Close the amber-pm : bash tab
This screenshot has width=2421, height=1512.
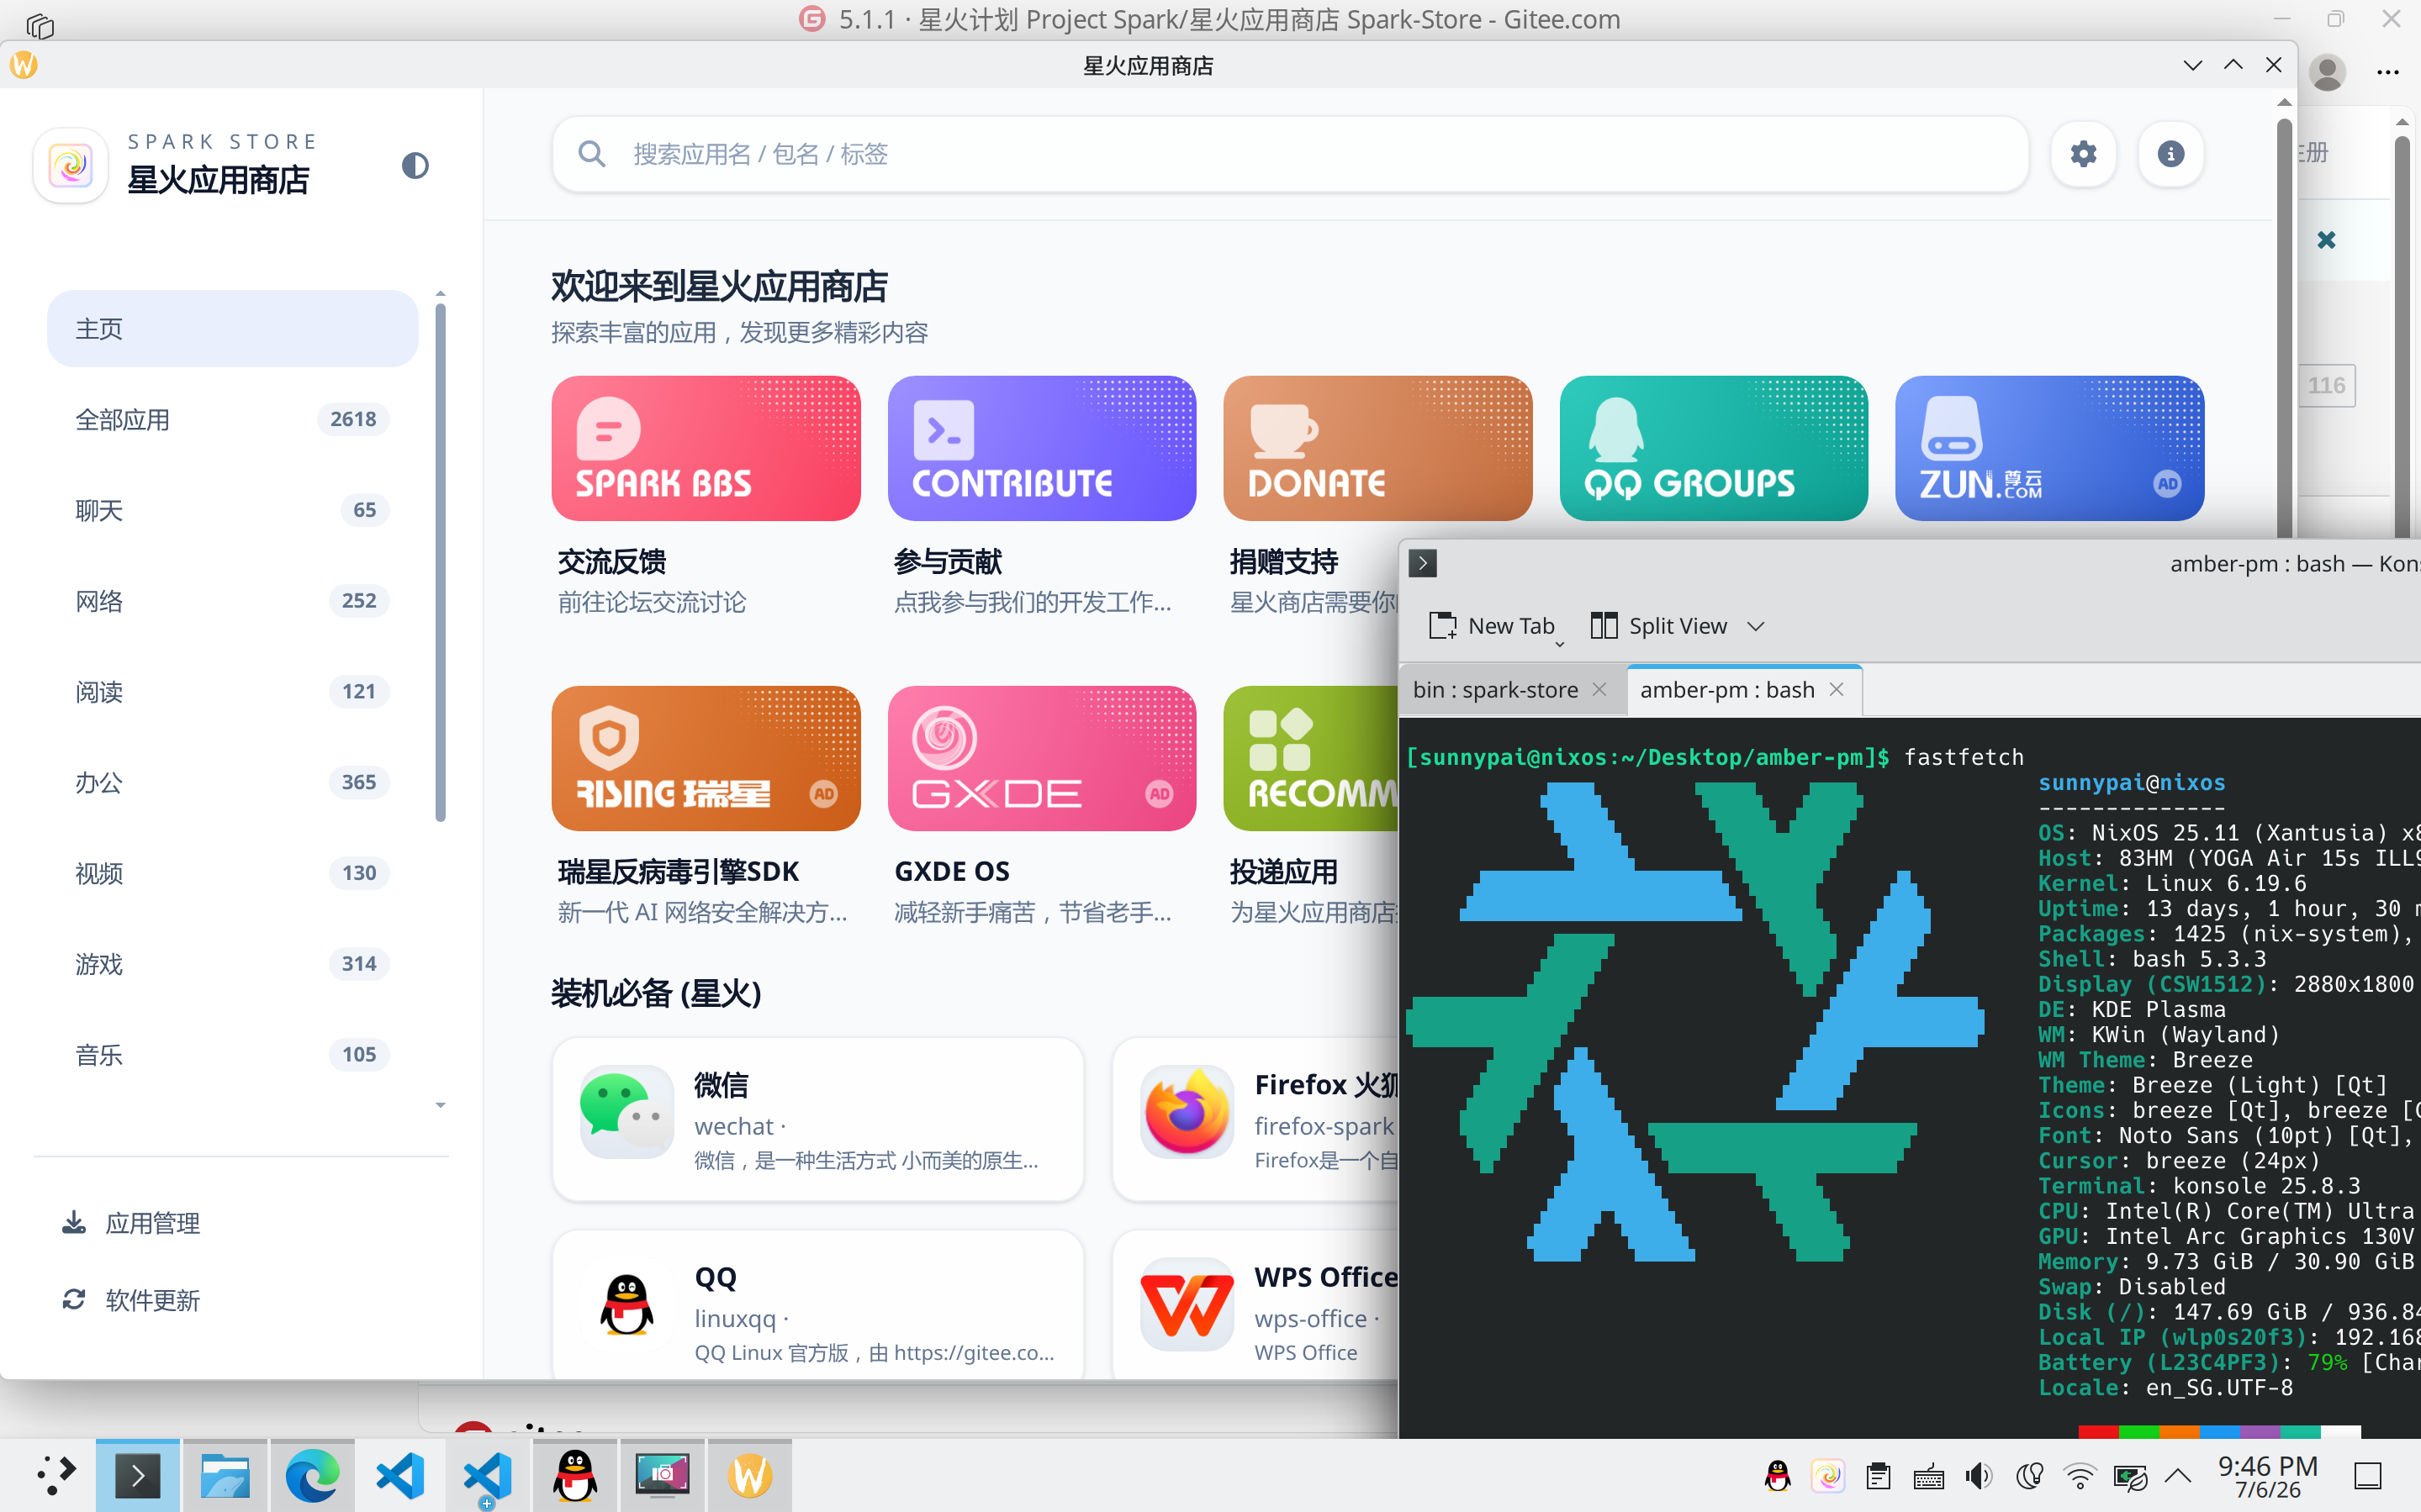(x=1837, y=690)
